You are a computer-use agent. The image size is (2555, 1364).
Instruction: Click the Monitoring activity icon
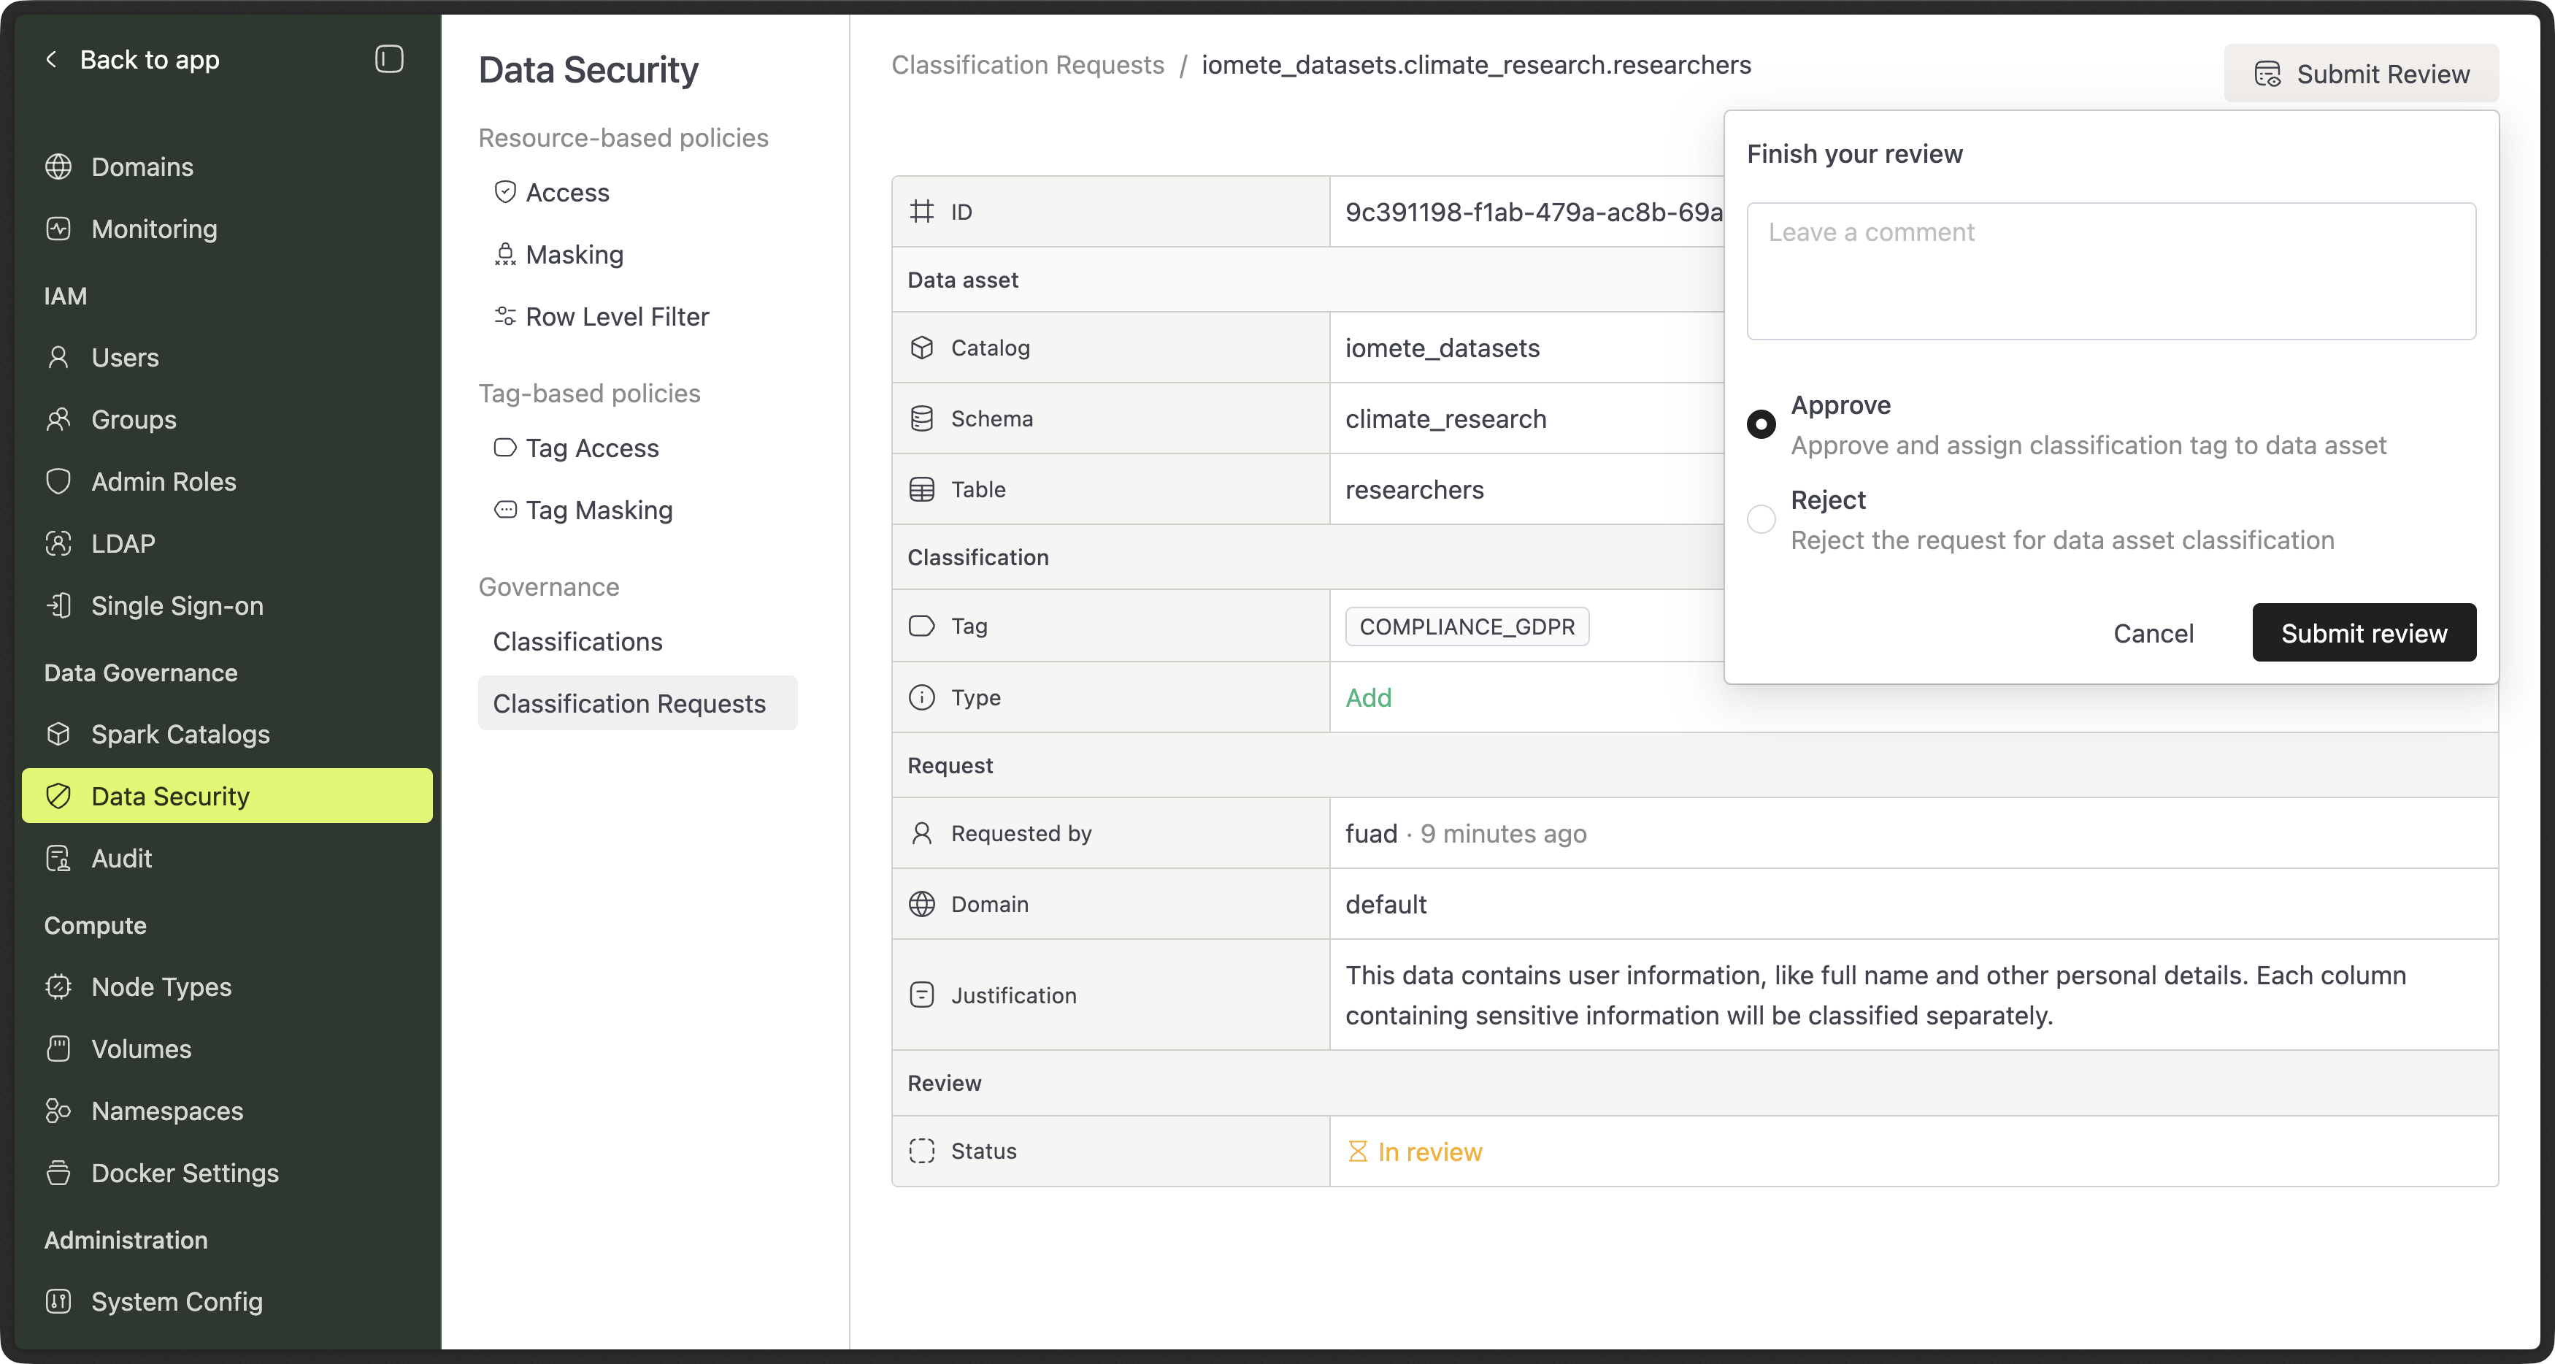click(58, 229)
